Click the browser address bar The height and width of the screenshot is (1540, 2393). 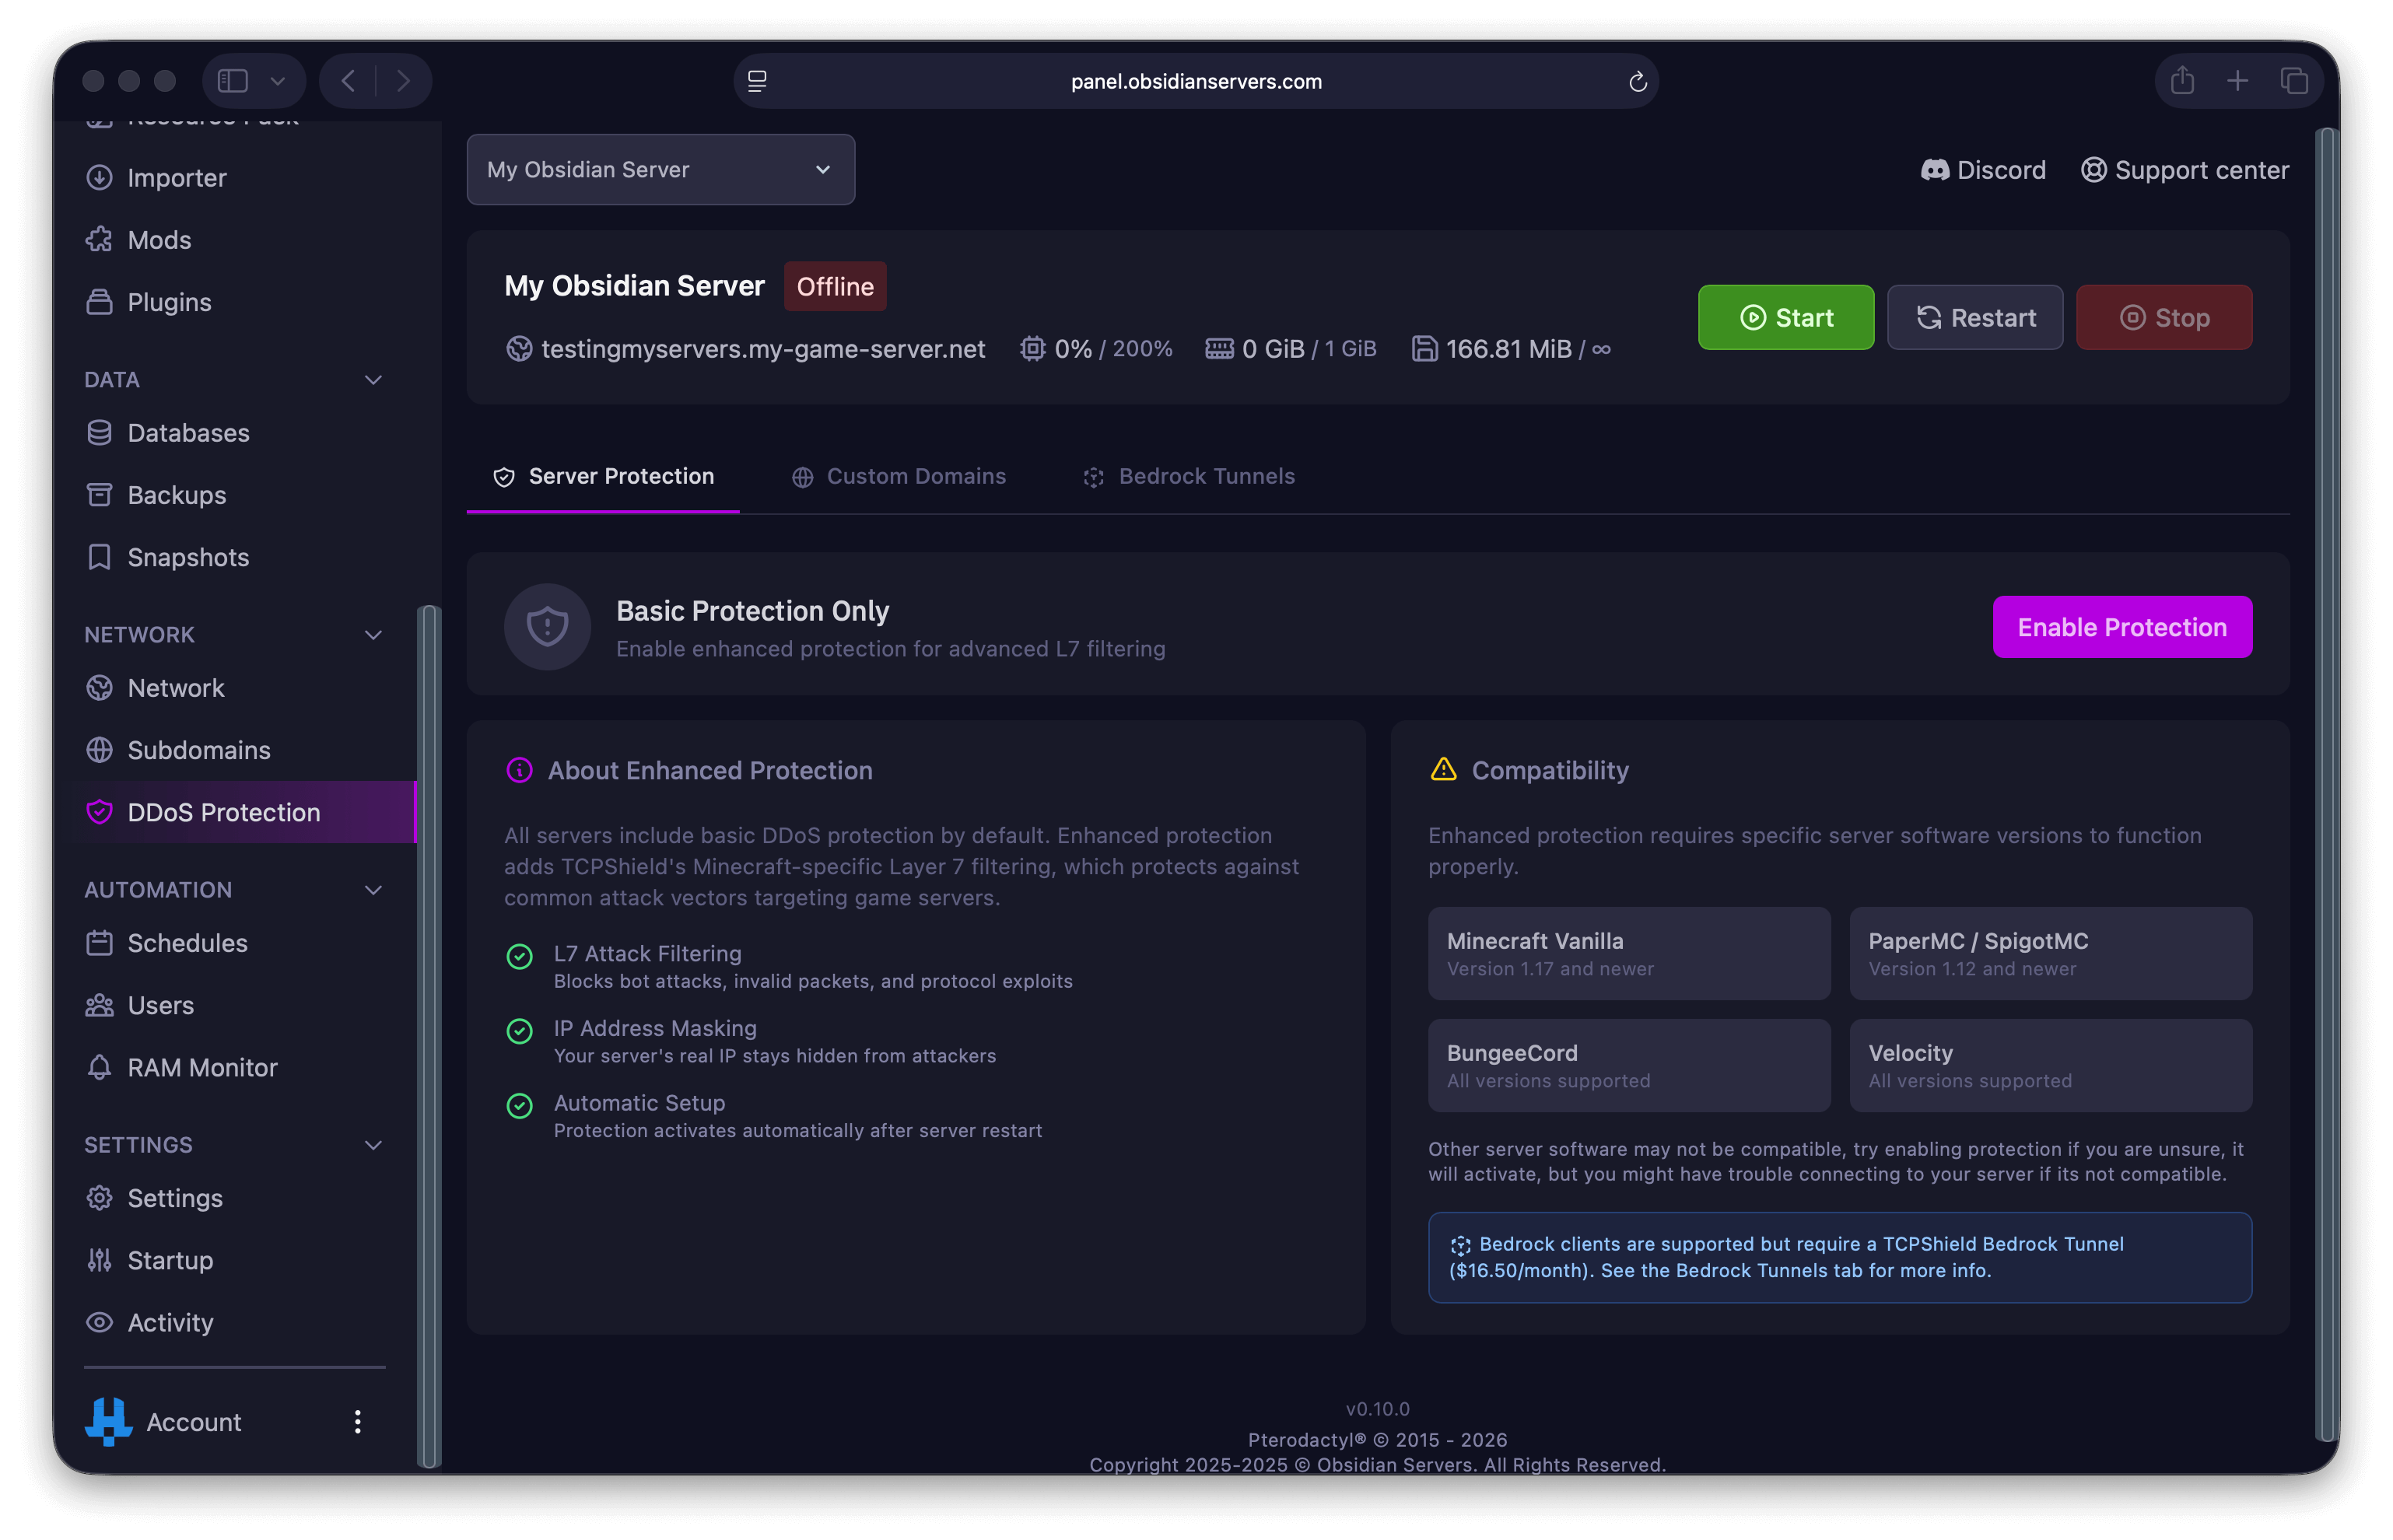(1195, 82)
